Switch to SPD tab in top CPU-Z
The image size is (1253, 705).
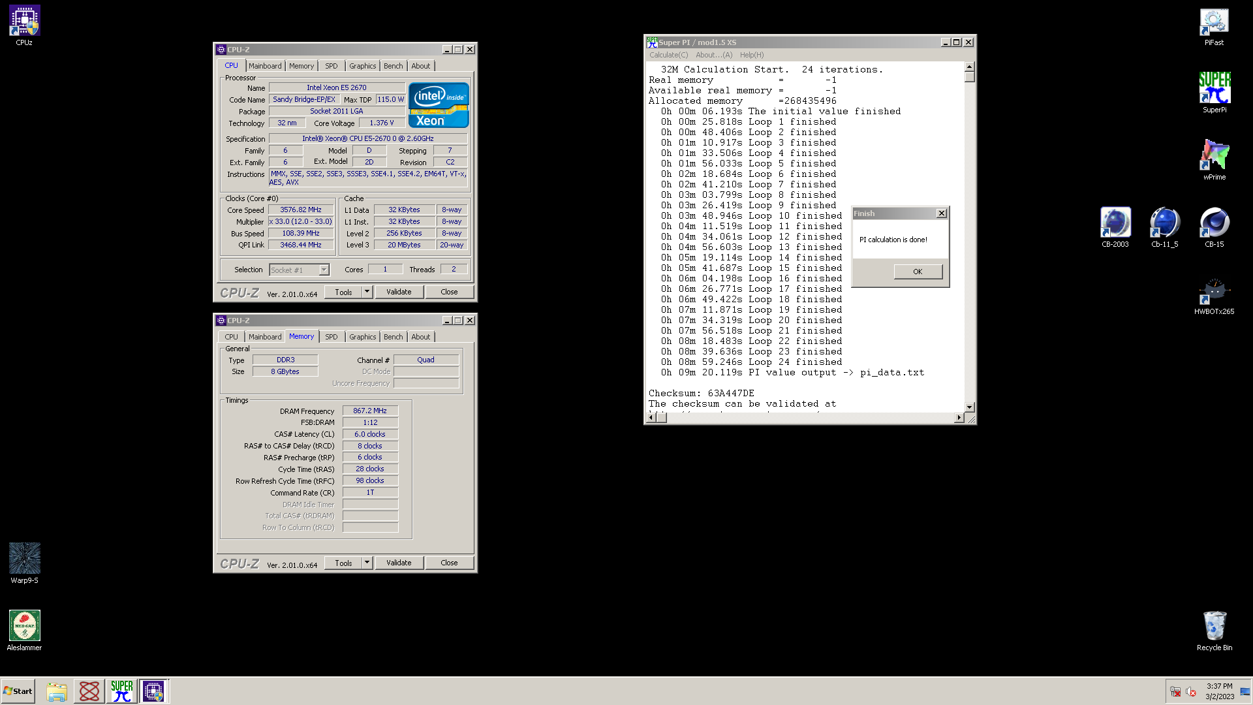(332, 66)
